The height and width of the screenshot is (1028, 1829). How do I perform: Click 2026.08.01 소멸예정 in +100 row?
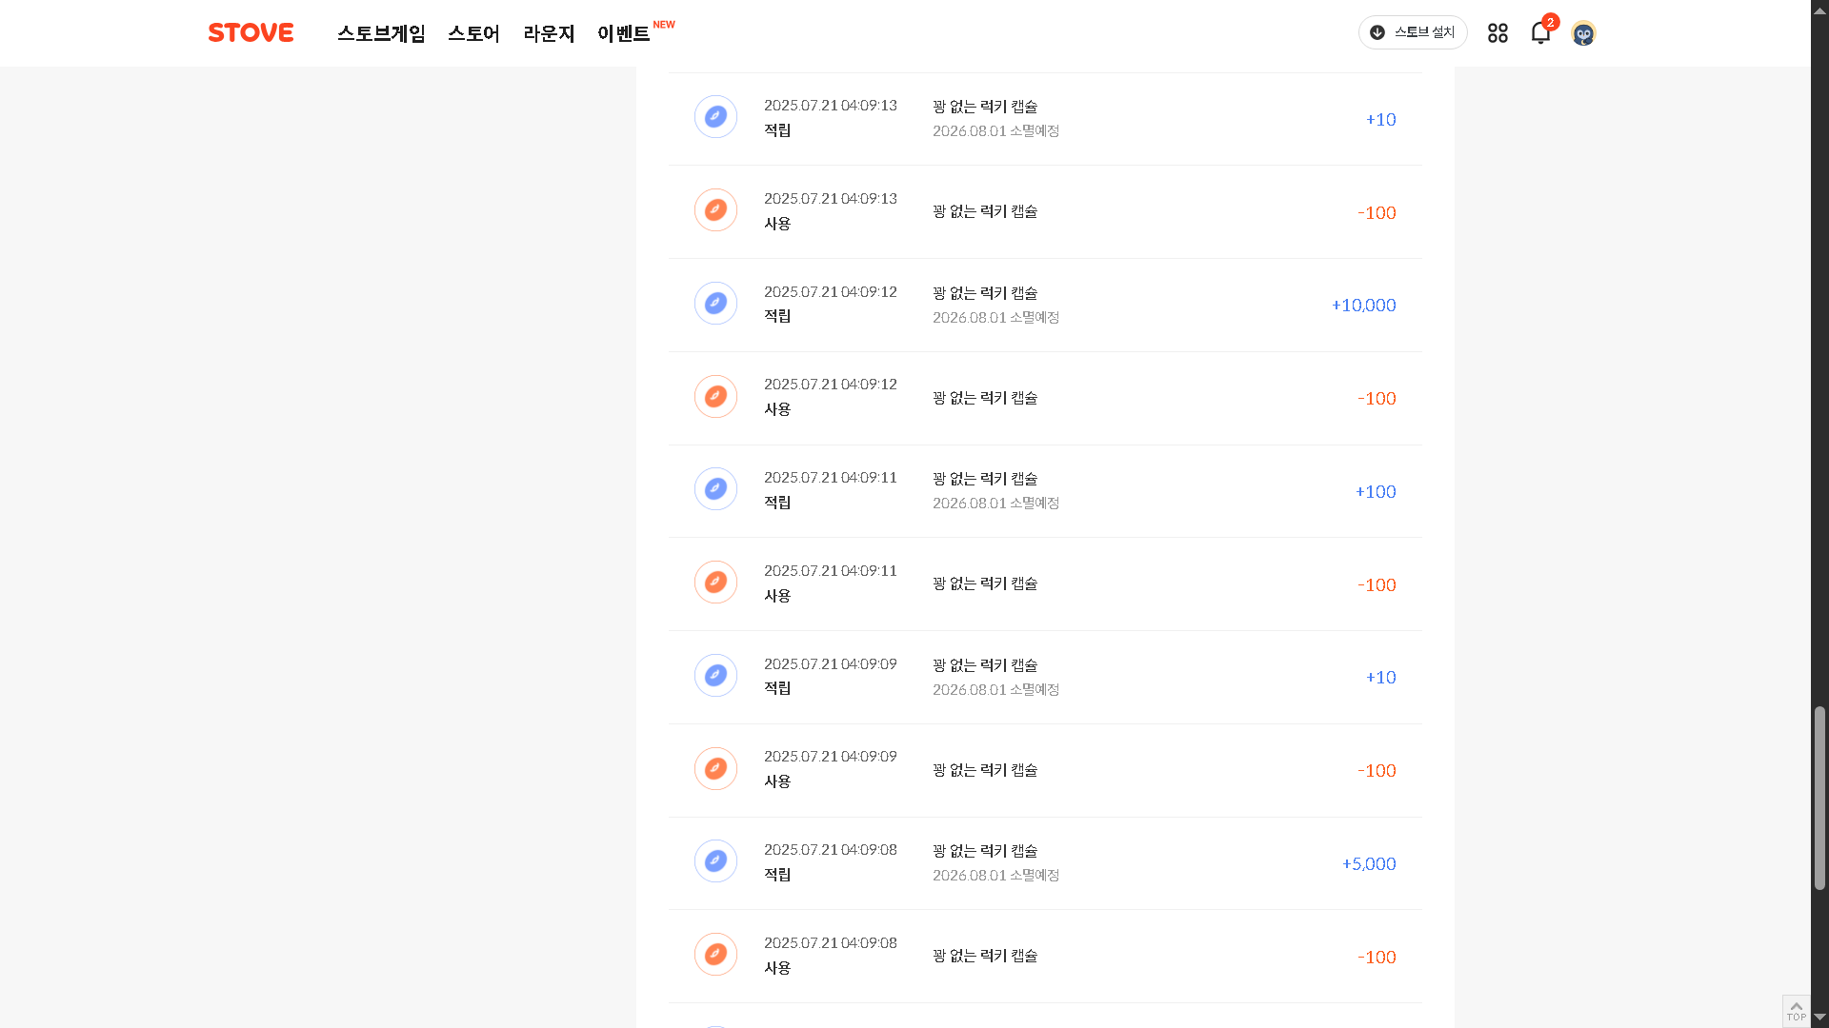(995, 504)
